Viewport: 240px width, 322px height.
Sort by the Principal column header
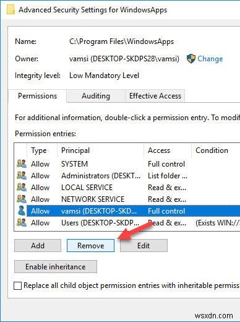coord(100,150)
